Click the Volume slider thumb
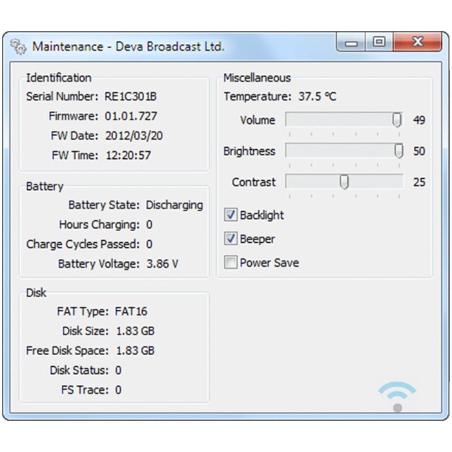This screenshot has width=452, height=452. coord(397,119)
